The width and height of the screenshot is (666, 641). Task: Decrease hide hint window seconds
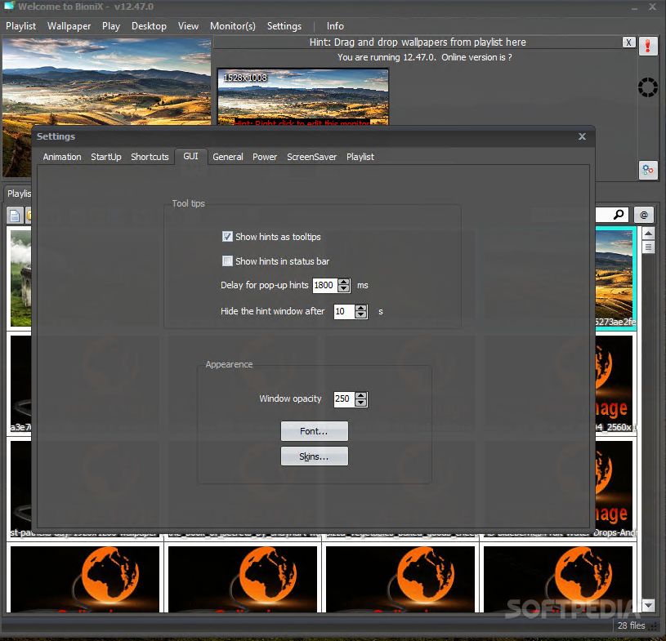361,315
